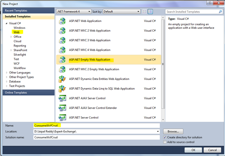Expand the Office tree node
The height and width of the screenshot is (156, 225).
pos(11,37)
